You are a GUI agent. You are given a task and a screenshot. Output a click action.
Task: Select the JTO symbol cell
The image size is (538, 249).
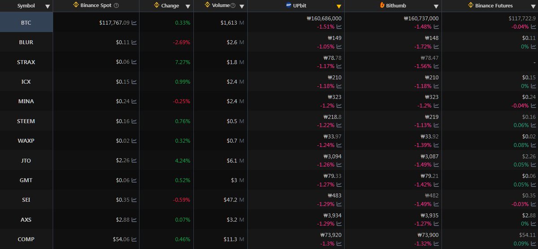26,161
